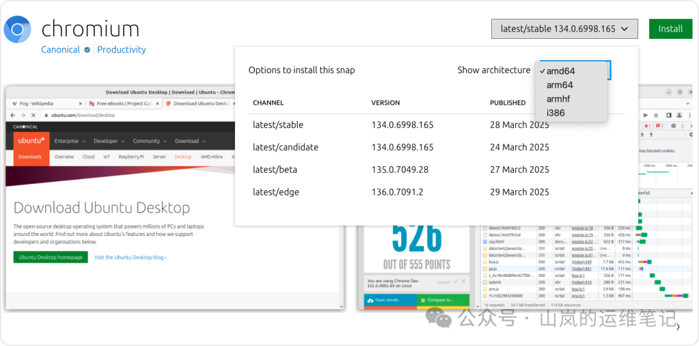Click the stop loading X icon
Screen dimensions: 699x346
(x=33, y=115)
